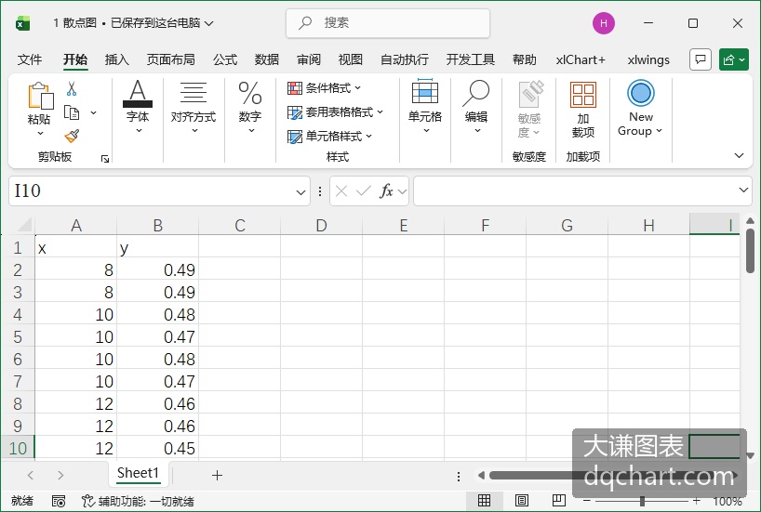The width and height of the screenshot is (761, 512).
Task: Select row 5 header
Action: (18, 336)
